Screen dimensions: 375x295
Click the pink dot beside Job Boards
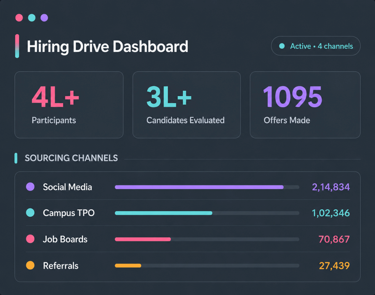point(30,239)
